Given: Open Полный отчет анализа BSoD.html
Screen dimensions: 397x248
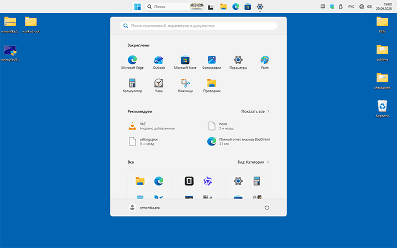Looking at the screenshot, I should point(239,141).
